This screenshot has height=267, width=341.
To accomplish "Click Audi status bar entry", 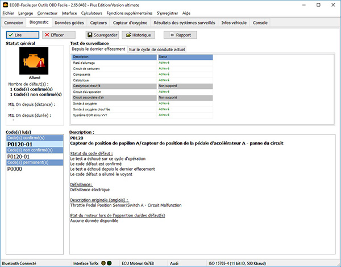I will (174, 263).
